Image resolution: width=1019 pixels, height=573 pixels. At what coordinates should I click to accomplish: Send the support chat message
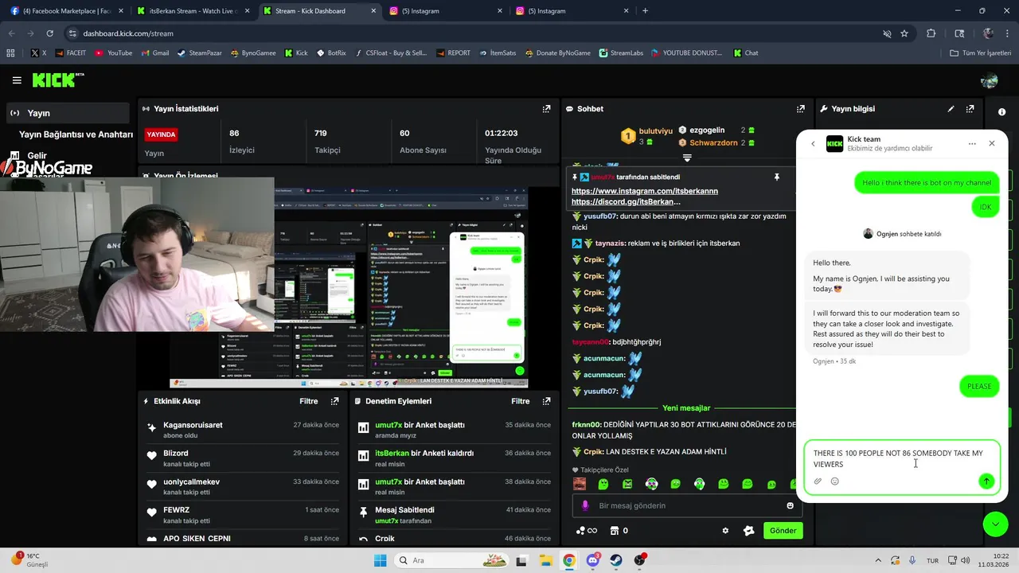click(986, 481)
